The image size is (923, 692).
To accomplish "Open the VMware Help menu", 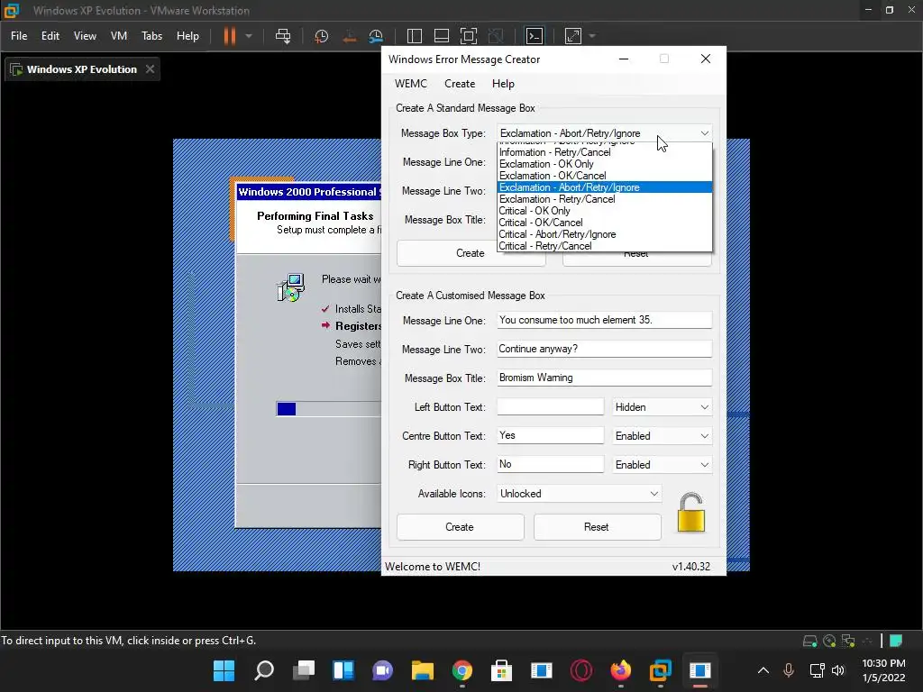I will 187,36.
